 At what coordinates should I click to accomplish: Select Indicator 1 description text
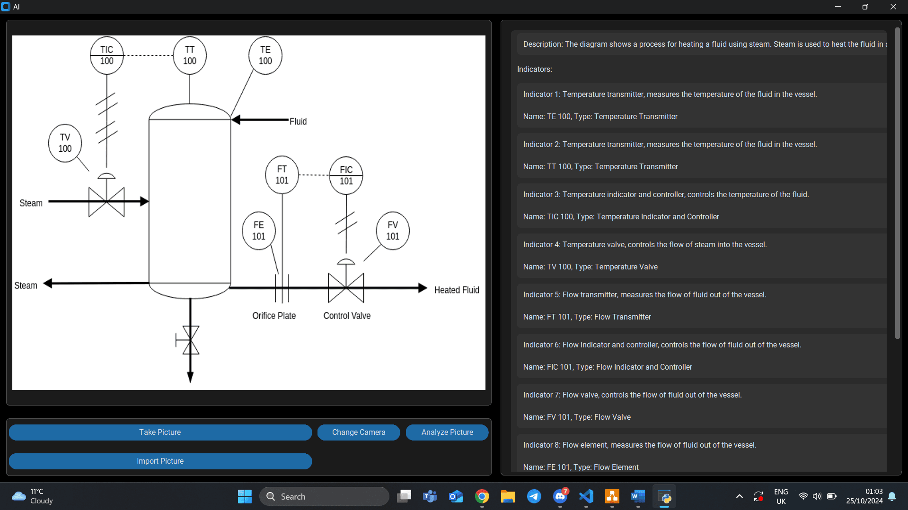point(670,94)
